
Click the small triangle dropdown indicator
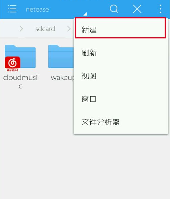[x=85, y=14]
